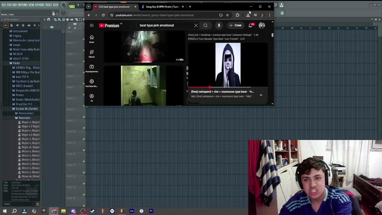382x215 pixels.
Task: Go back in the browser
Action: (89, 15)
